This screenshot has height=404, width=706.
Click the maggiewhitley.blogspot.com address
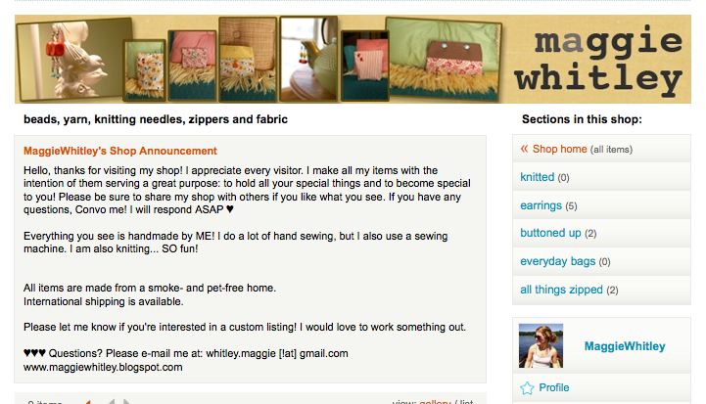103,367
